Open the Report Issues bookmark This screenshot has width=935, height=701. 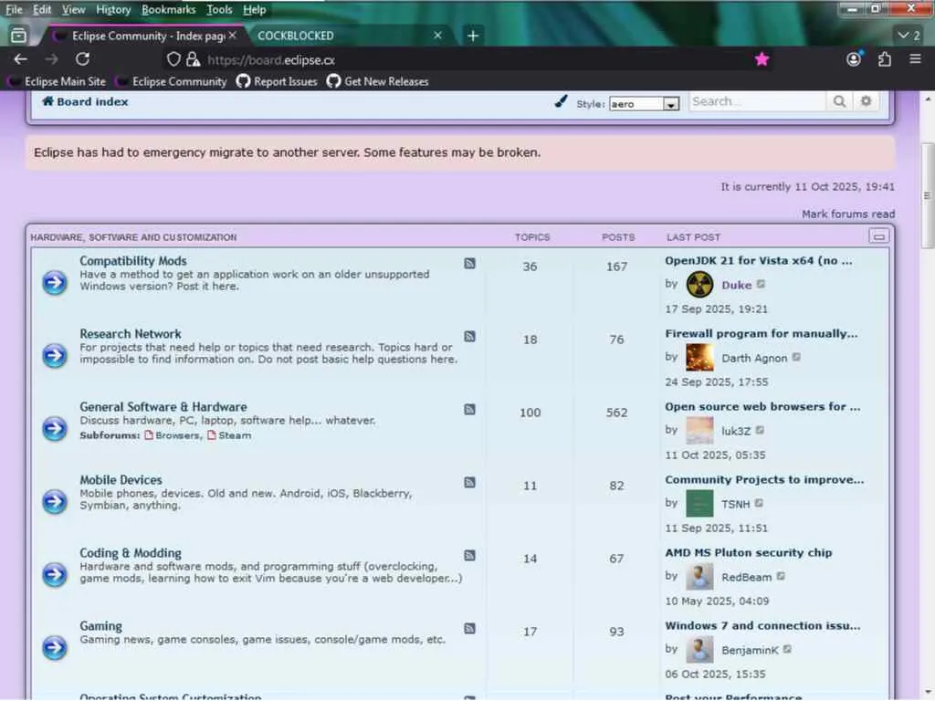coord(278,81)
